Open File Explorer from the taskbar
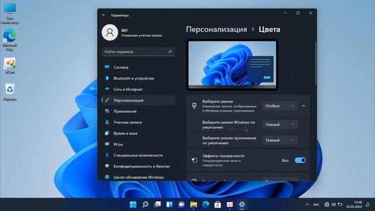Screen dimensions: 375x211 click(x=193, y=205)
